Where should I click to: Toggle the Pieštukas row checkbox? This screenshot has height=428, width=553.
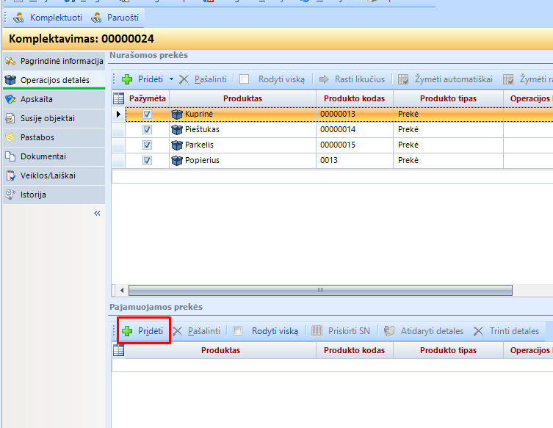click(147, 130)
